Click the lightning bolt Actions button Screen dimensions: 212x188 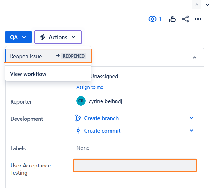pos(58,37)
